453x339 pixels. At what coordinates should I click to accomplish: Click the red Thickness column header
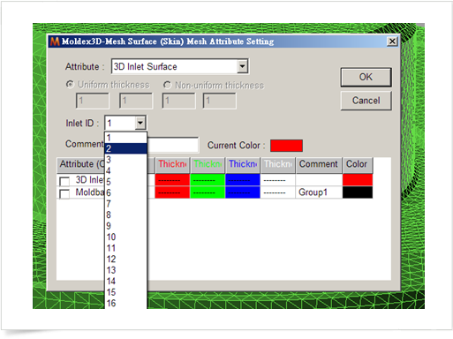pyautogui.click(x=172, y=164)
